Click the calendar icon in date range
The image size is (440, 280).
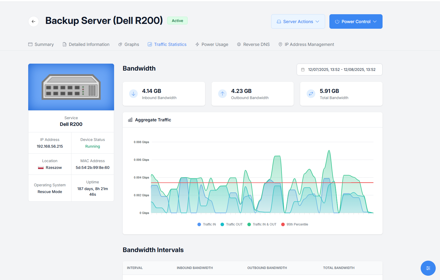(303, 70)
